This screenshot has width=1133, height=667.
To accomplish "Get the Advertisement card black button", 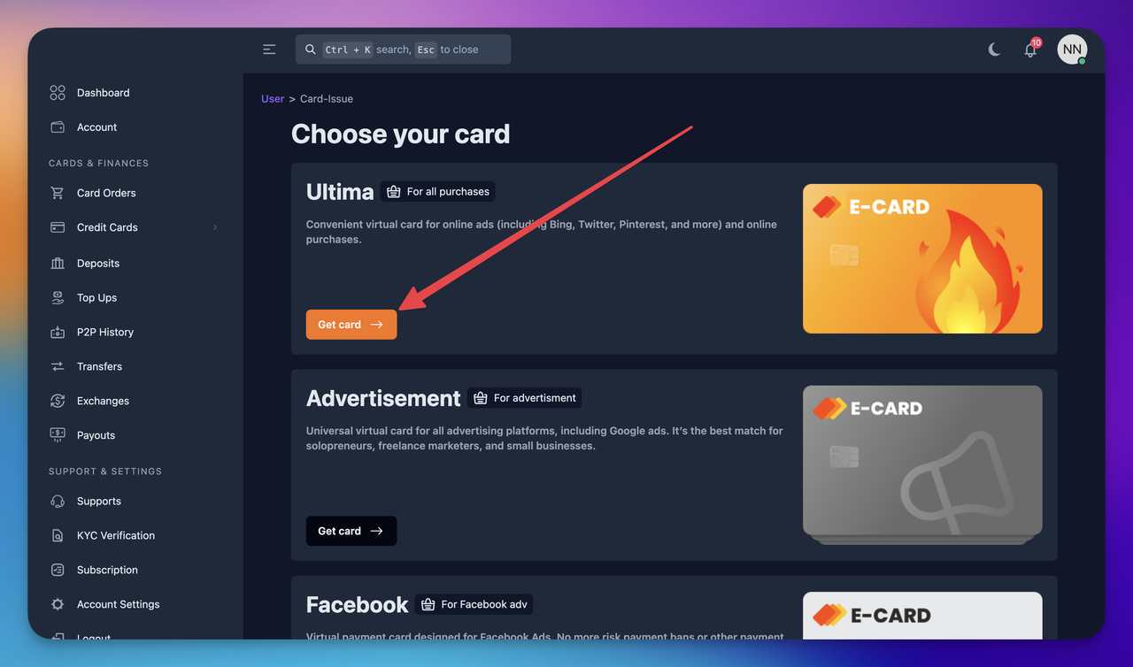I will tap(351, 531).
